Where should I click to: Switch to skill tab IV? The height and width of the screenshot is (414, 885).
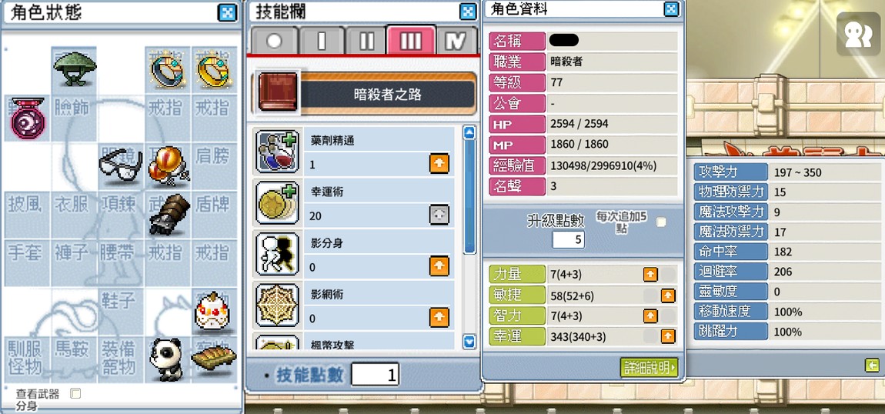456,41
